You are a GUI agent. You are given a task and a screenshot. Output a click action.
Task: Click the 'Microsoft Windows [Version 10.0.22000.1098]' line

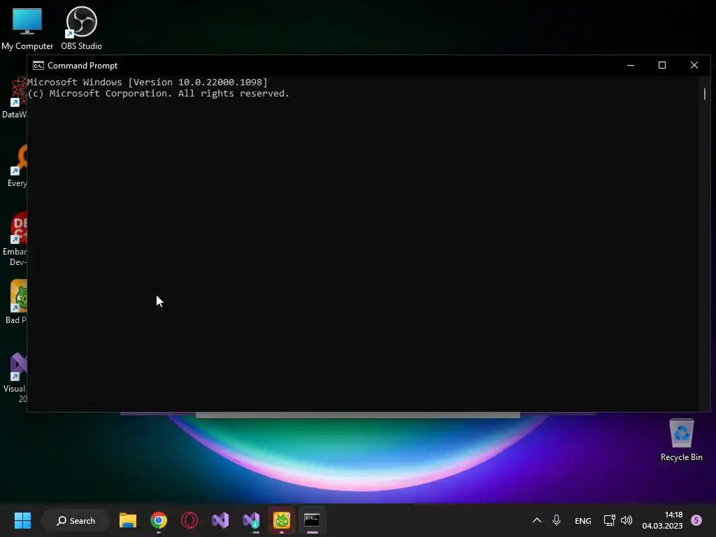point(148,83)
